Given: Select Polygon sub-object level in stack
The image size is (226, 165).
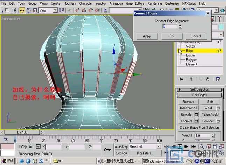Looking at the screenshot, I should (191, 60).
